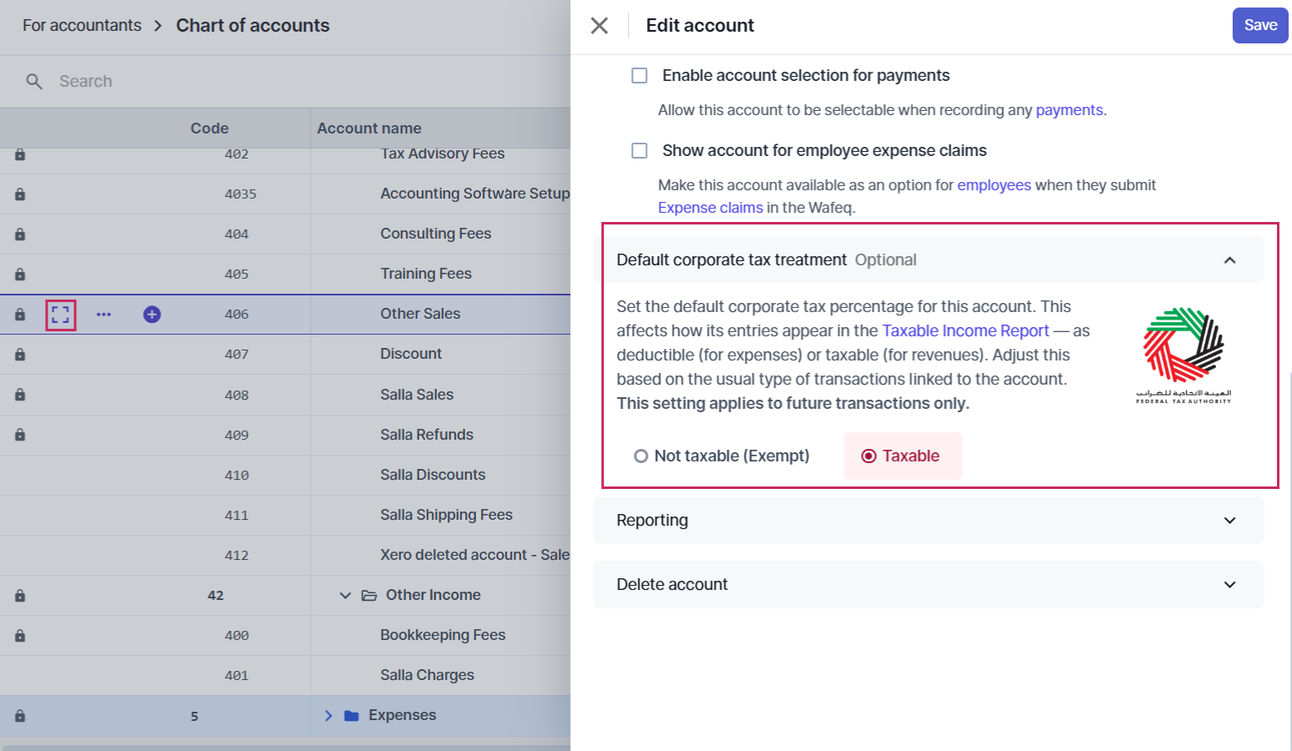
Task: Click the Chart of accounts heading
Action: pos(253,26)
